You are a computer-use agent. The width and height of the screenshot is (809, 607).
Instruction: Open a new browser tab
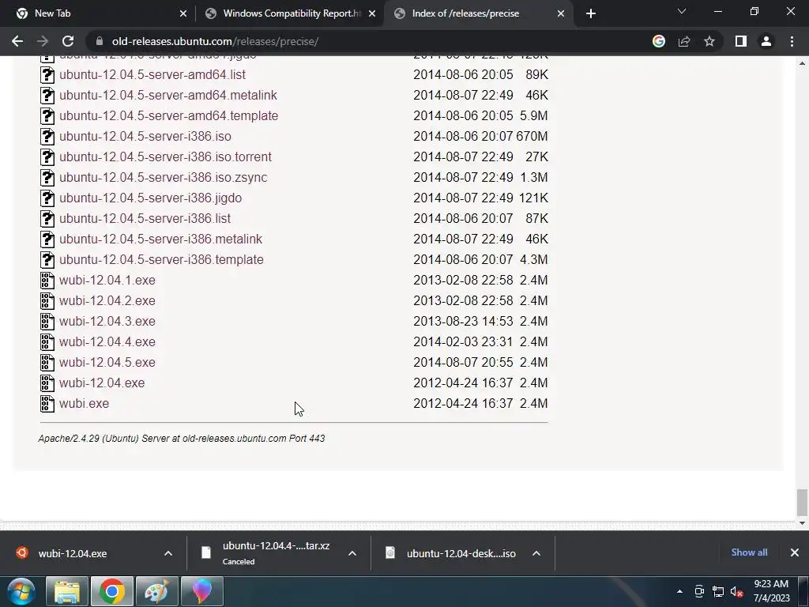591,13
